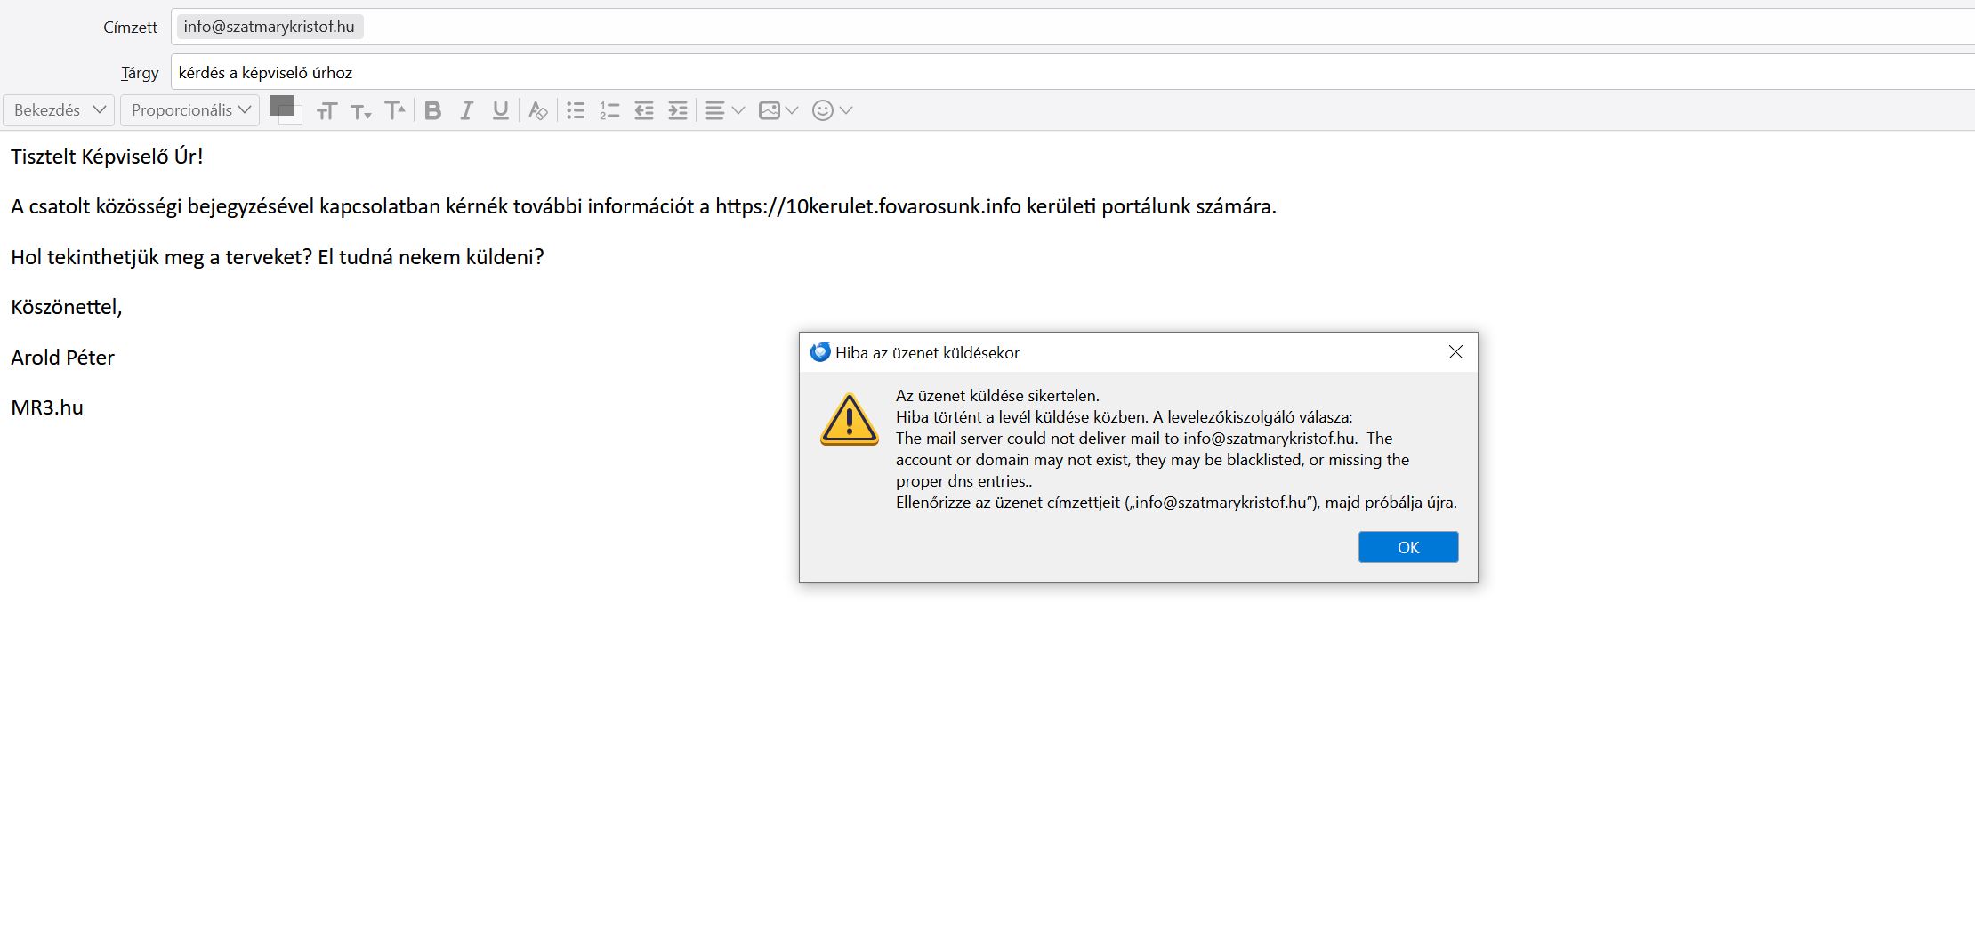This screenshot has width=1975, height=934.
Task: Toggle italic text formatting
Action: (x=466, y=110)
